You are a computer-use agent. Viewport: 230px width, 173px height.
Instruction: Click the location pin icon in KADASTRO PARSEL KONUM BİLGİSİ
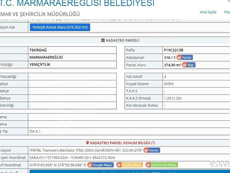(87, 143)
